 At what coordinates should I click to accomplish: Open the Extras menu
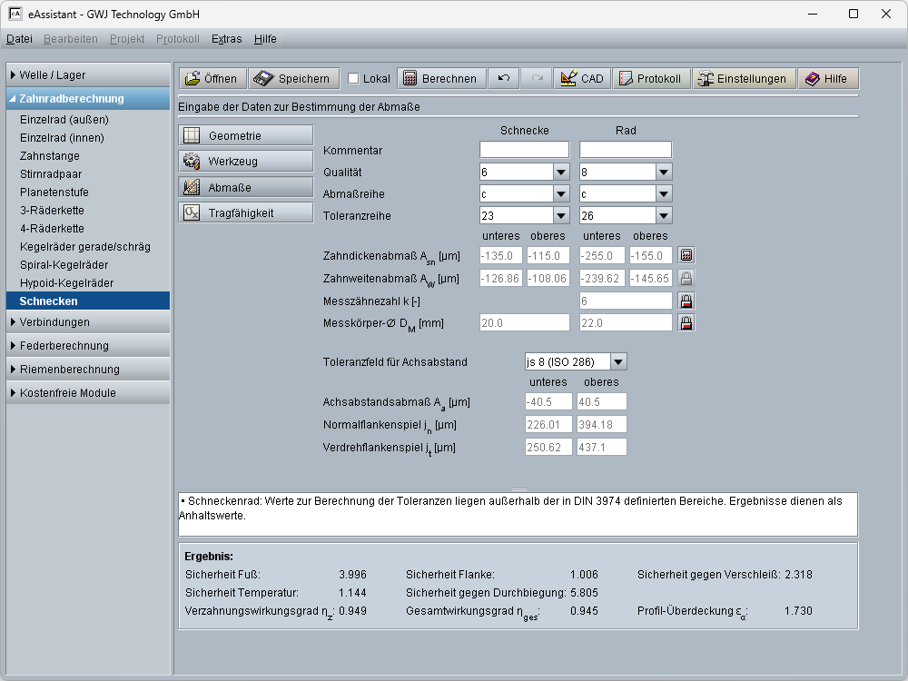[x=226, y=39]
